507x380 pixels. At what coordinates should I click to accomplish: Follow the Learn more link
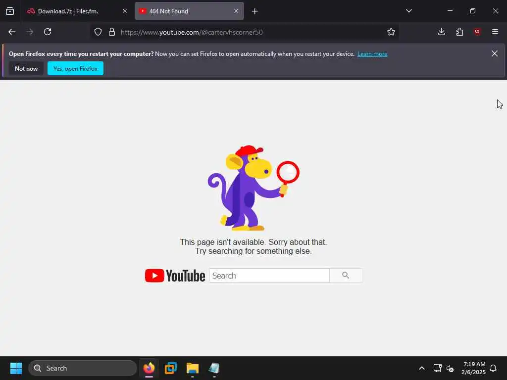click(372, 54)
